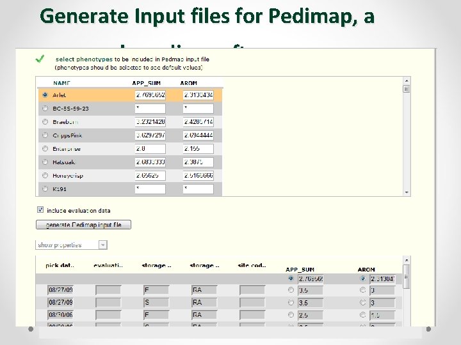
Task: Click the Honeycrisp AROM value field
Action: (198, 176)
